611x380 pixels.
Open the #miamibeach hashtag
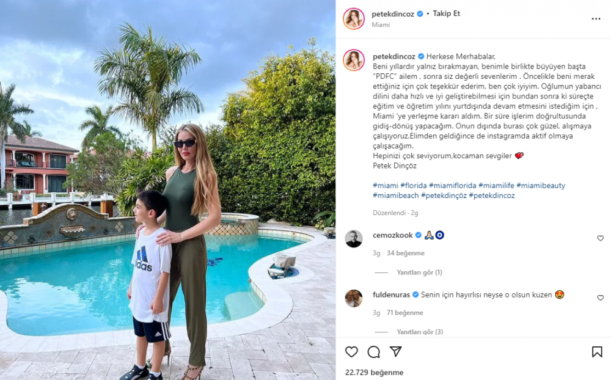[x=395, y=195]
